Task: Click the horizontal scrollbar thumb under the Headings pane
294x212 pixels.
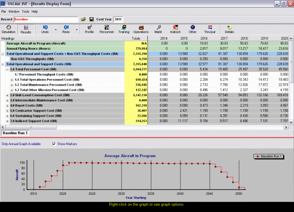Action: tap(31, 127)
